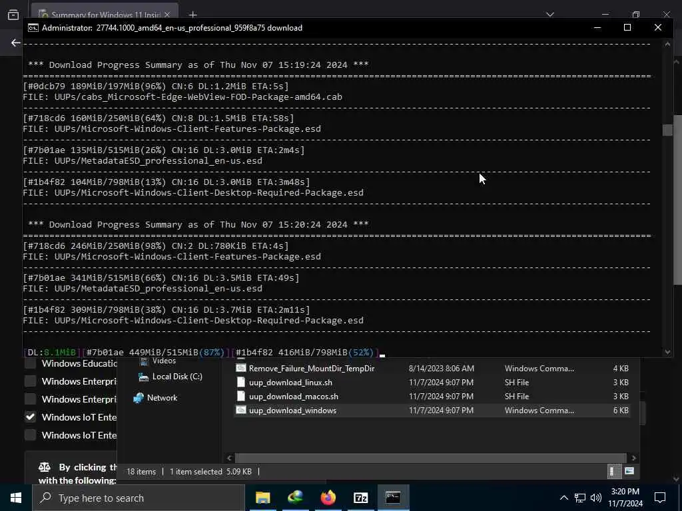Click the scales icon beside By clicking text
The height and width of the screenshot is (511, 682).
pos(45,468)
